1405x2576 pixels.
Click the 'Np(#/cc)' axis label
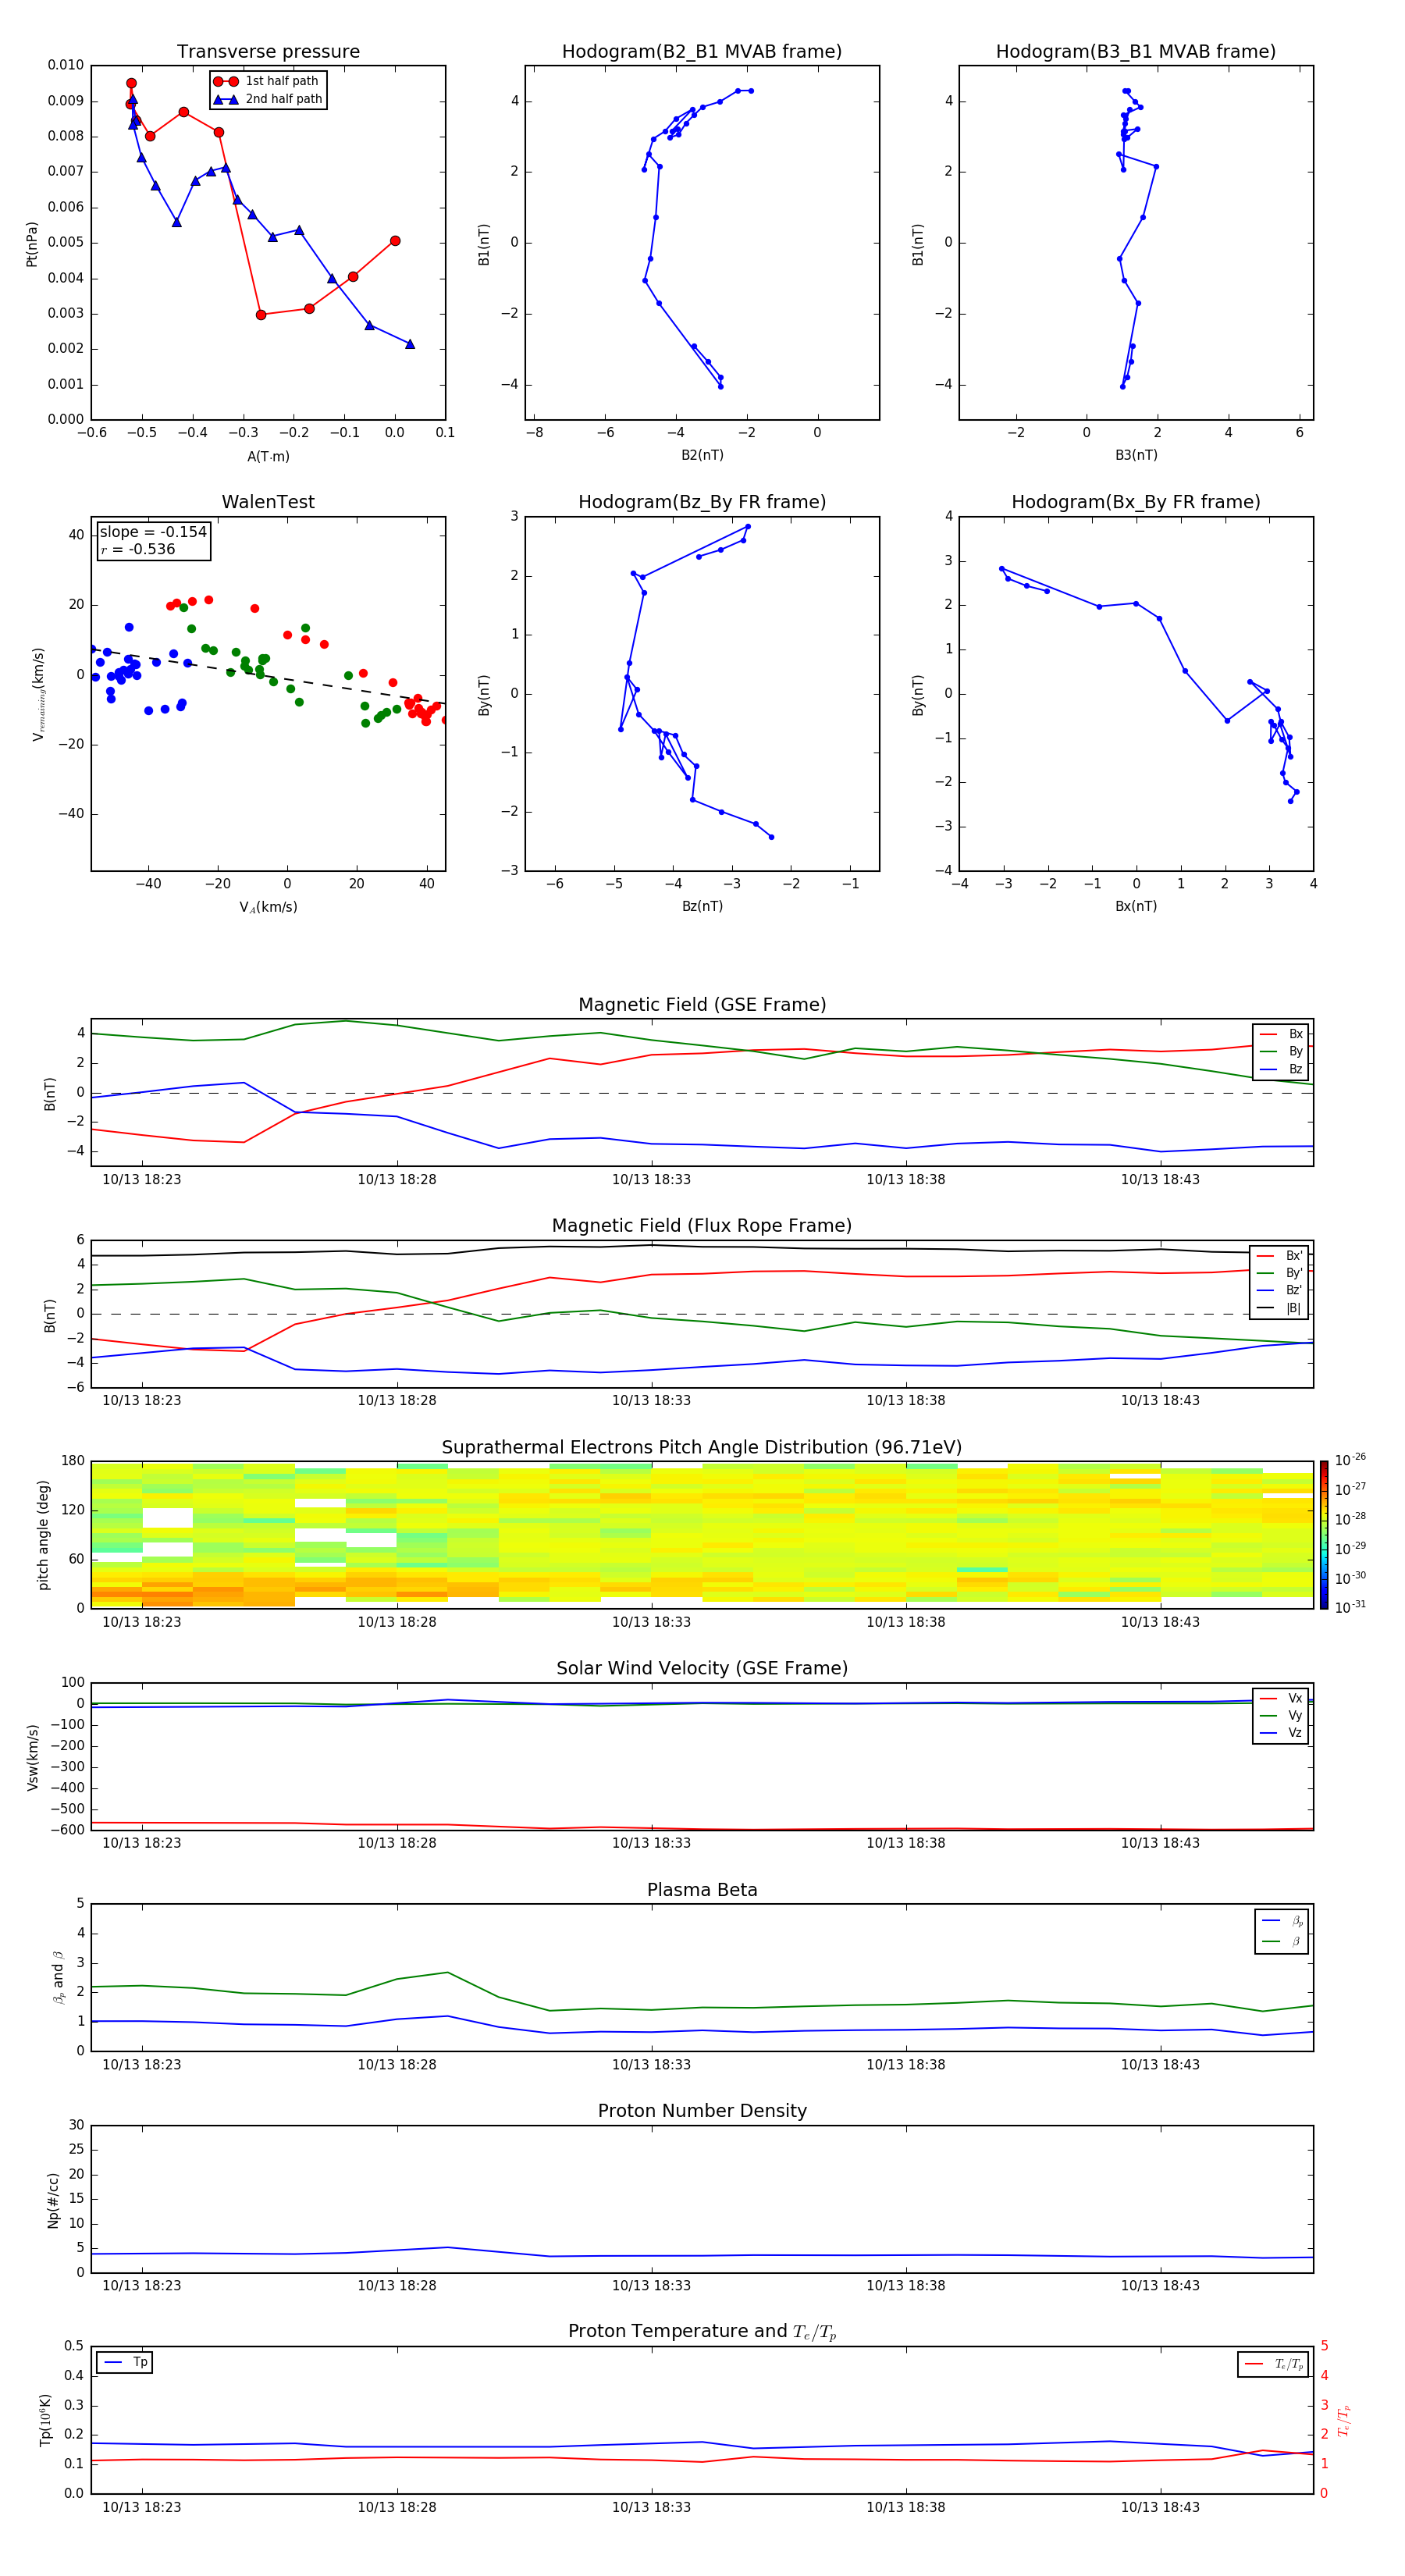pyautogui.click(x=53, y=2199)
